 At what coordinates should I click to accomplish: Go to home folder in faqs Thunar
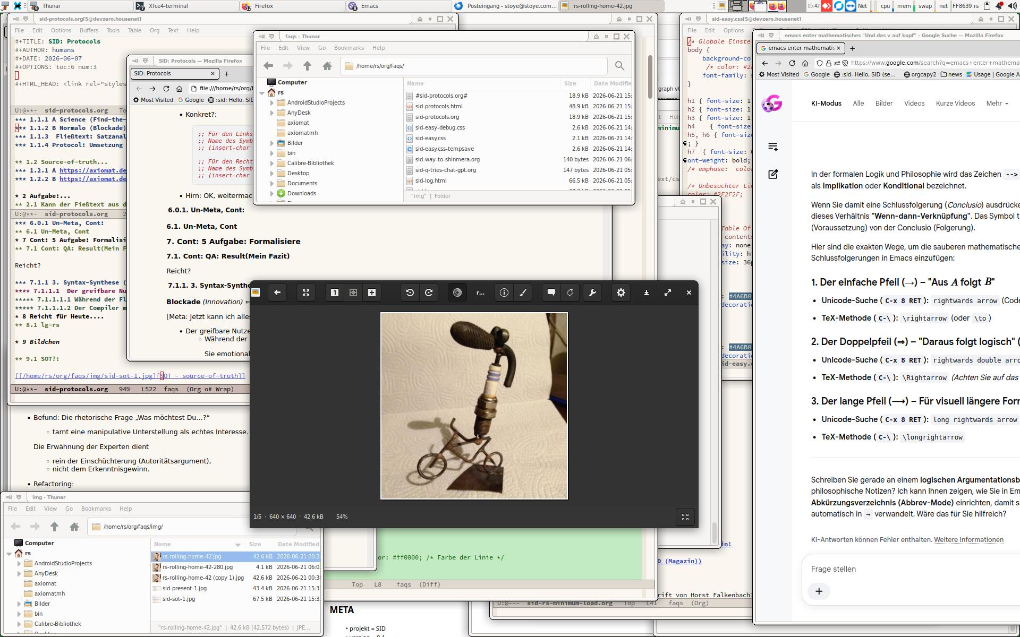click(x=327, y=66)
